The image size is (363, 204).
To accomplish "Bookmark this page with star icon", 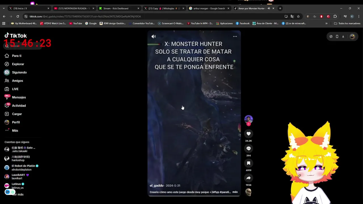I will click(x=298, y=16).
